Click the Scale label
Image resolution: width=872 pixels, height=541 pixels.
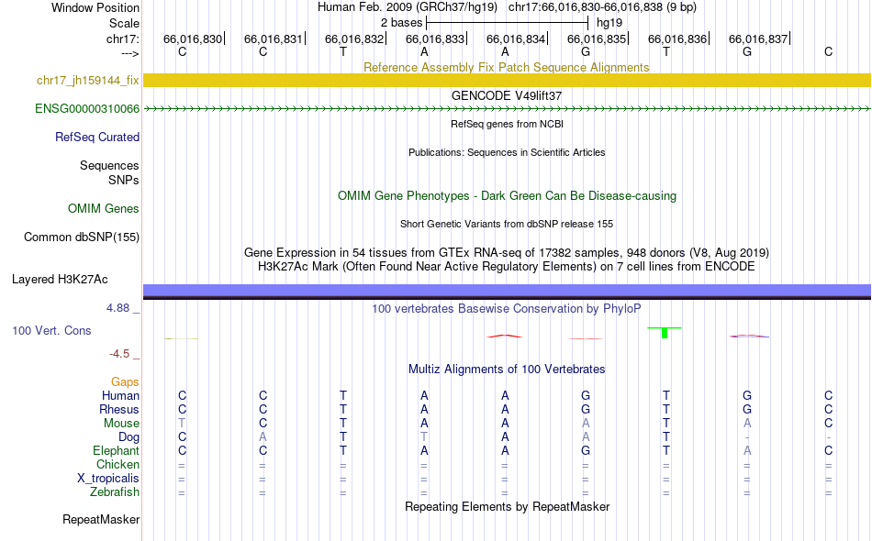click(x=124, y=23)
